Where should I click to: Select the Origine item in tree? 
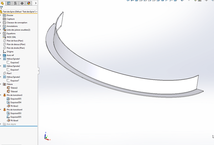10,52
